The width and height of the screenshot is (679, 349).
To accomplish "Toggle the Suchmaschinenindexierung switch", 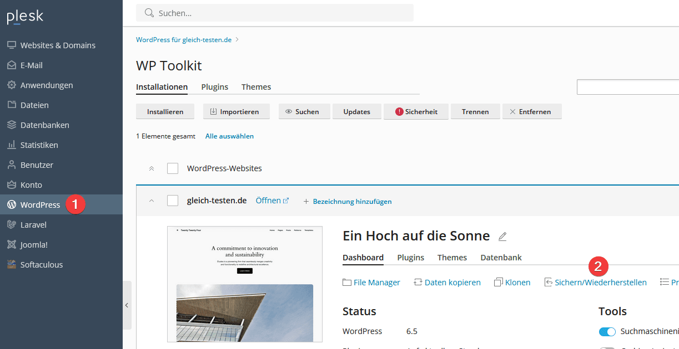I will (607, 332).
